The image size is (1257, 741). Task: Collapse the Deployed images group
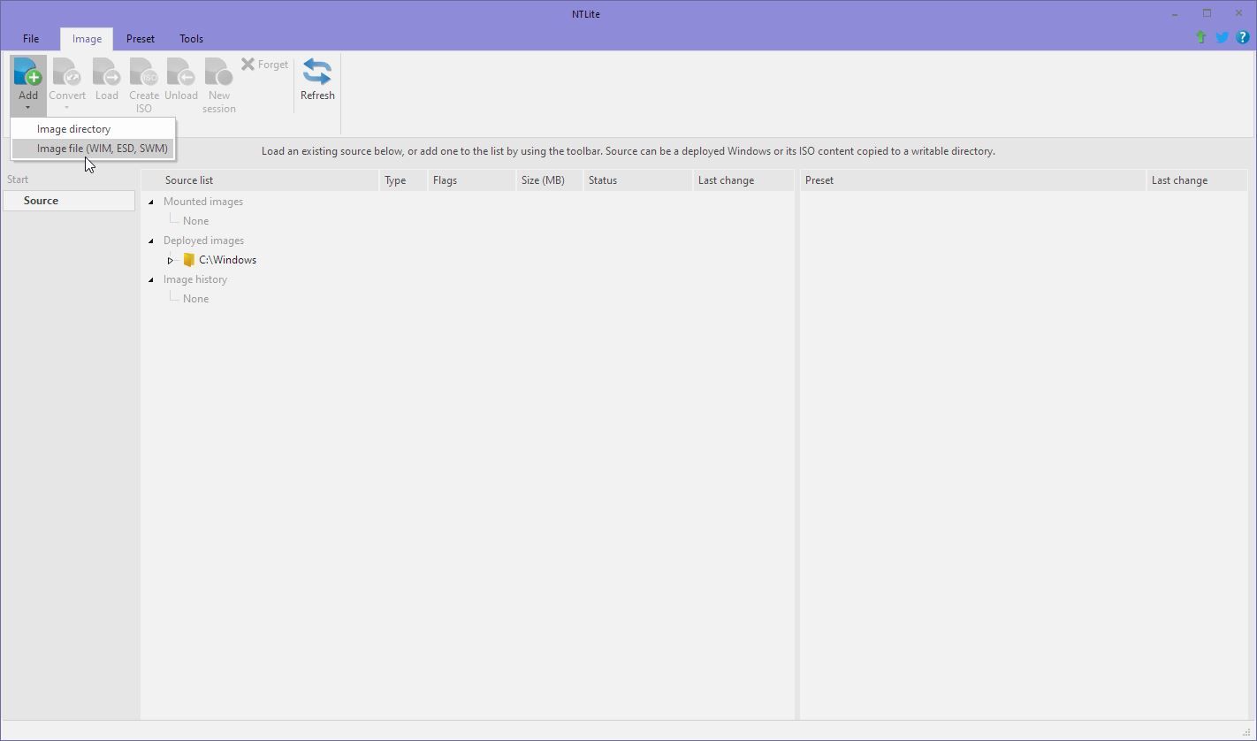151,241
